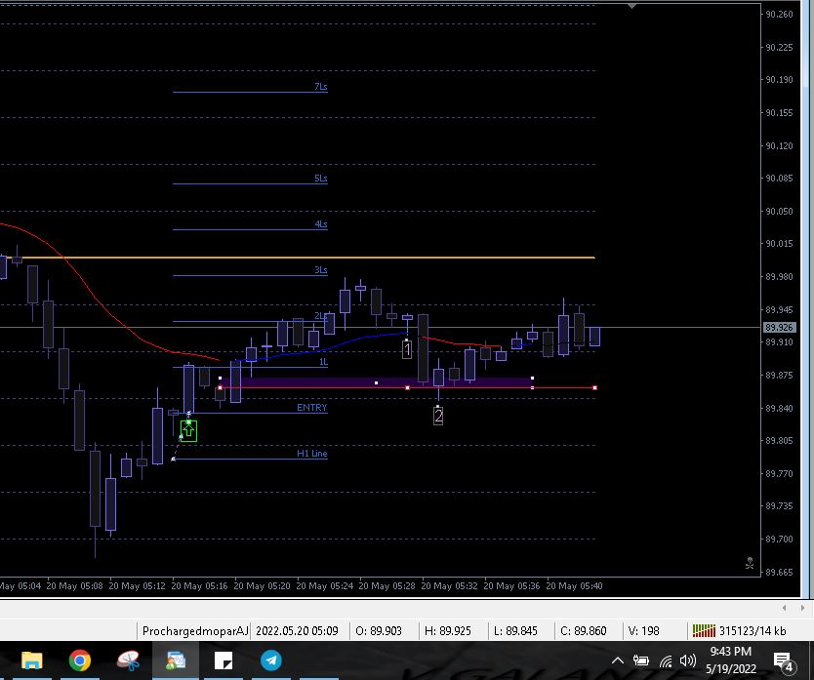
Task: Open the white square app on taskbar
Action: coord(224,660)
